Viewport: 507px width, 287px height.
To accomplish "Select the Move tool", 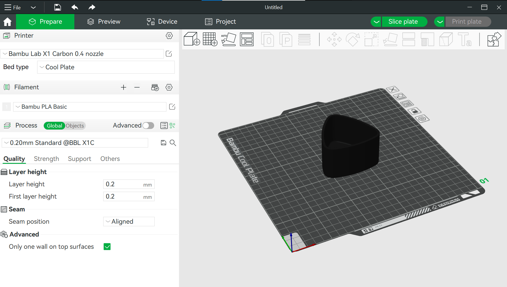I will tap(334, 39).
